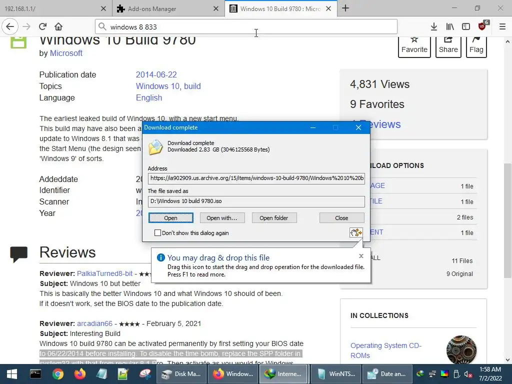Open the English language link
The image size is (512, 384).
point(149,97)
